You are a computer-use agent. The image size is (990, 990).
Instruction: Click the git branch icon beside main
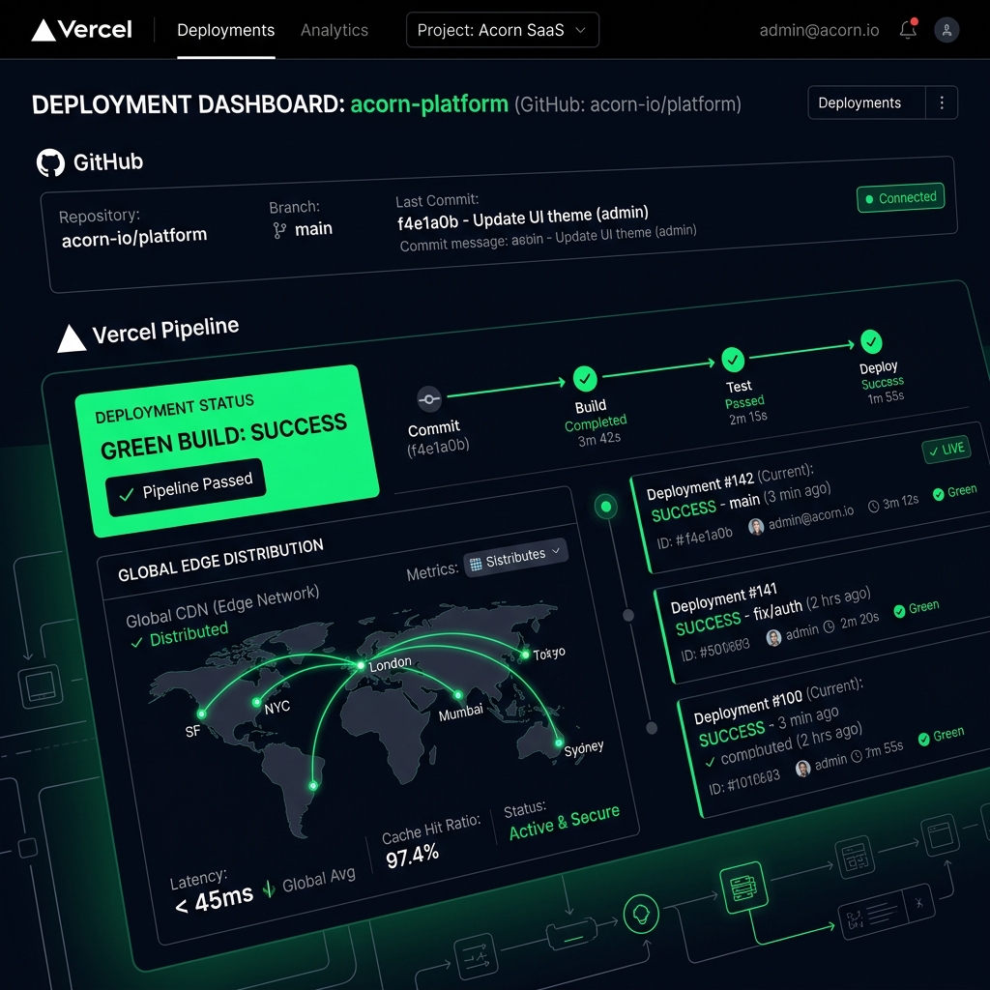tap(279, 230)
